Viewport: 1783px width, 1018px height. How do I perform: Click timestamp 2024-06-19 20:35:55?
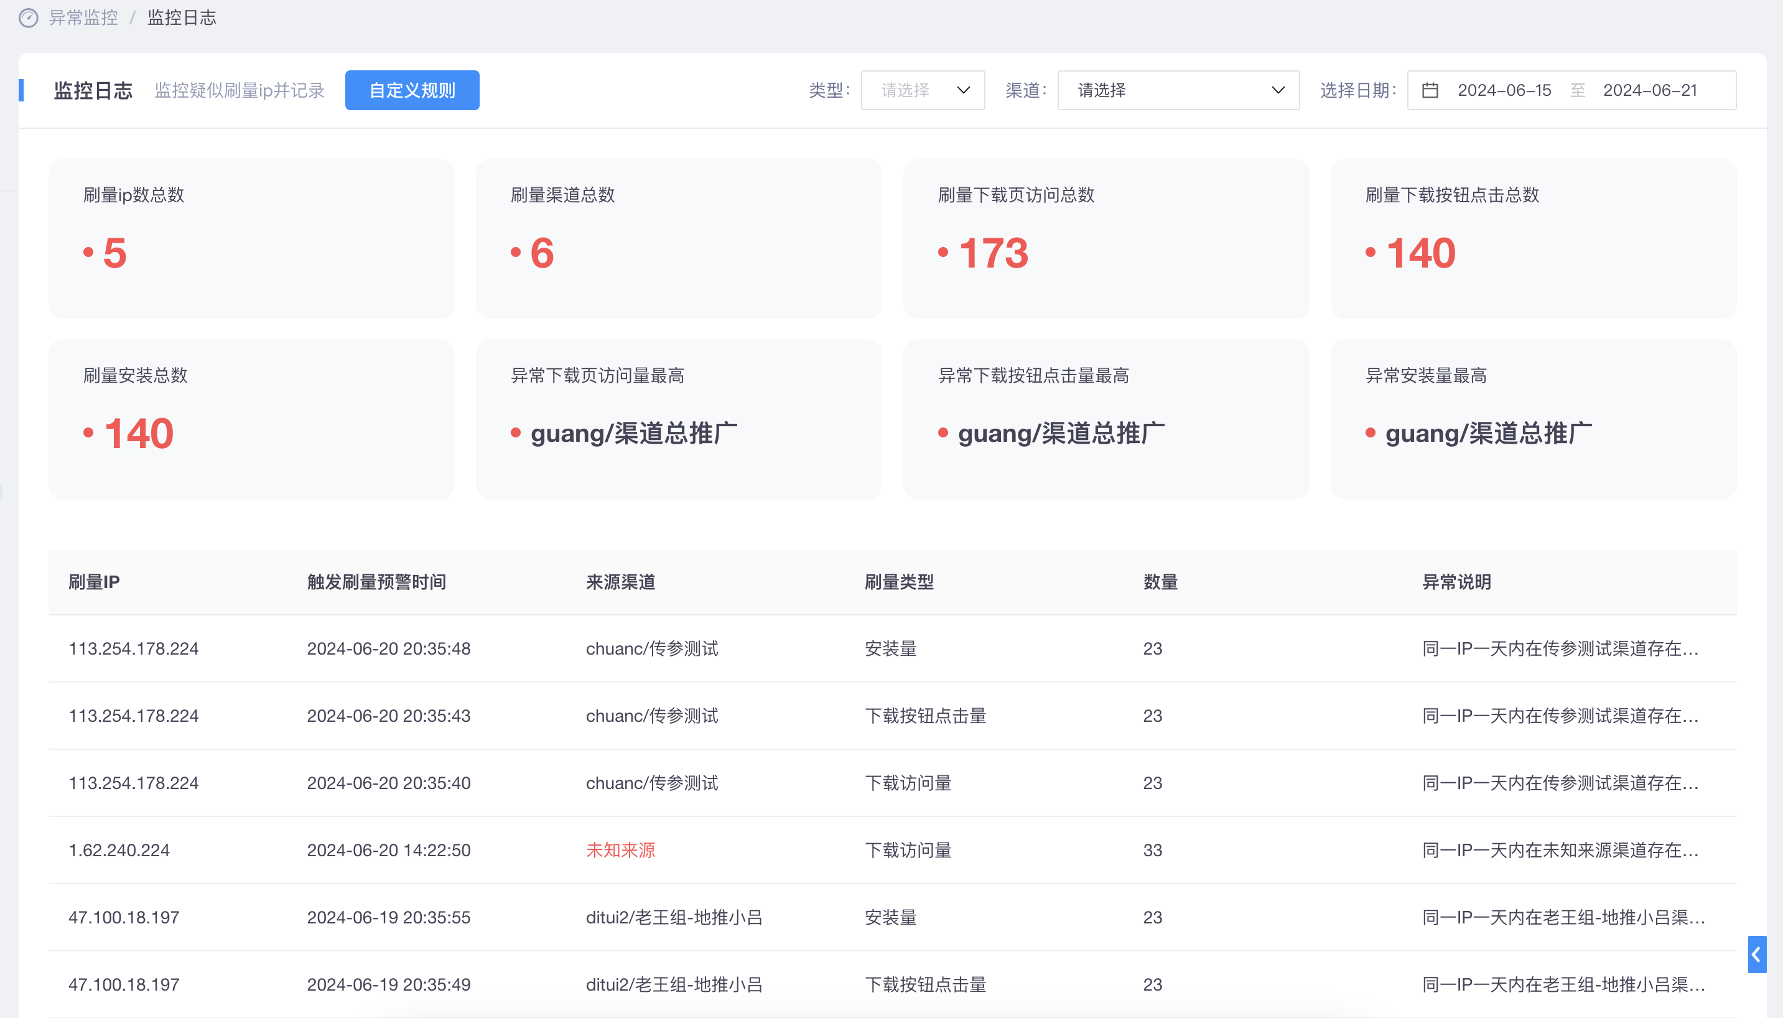coord(389,917)
